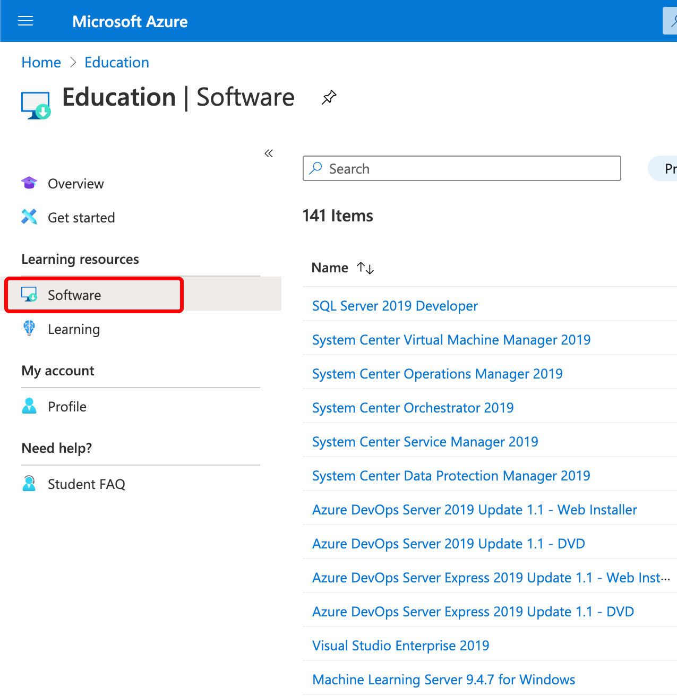Open Azure DevOps Server 2019 Update 1.1 DVD
Image resolution: width=677 pixels, height=696 pixels.
pos(448,543)
